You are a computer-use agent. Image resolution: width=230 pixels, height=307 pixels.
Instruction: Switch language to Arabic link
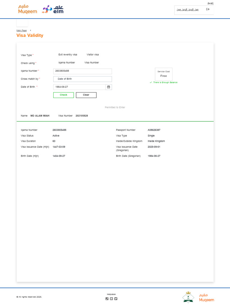tap(211, 3)
